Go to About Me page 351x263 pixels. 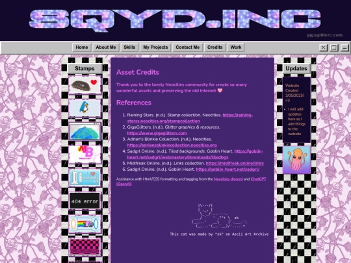(x=106, y=47)
